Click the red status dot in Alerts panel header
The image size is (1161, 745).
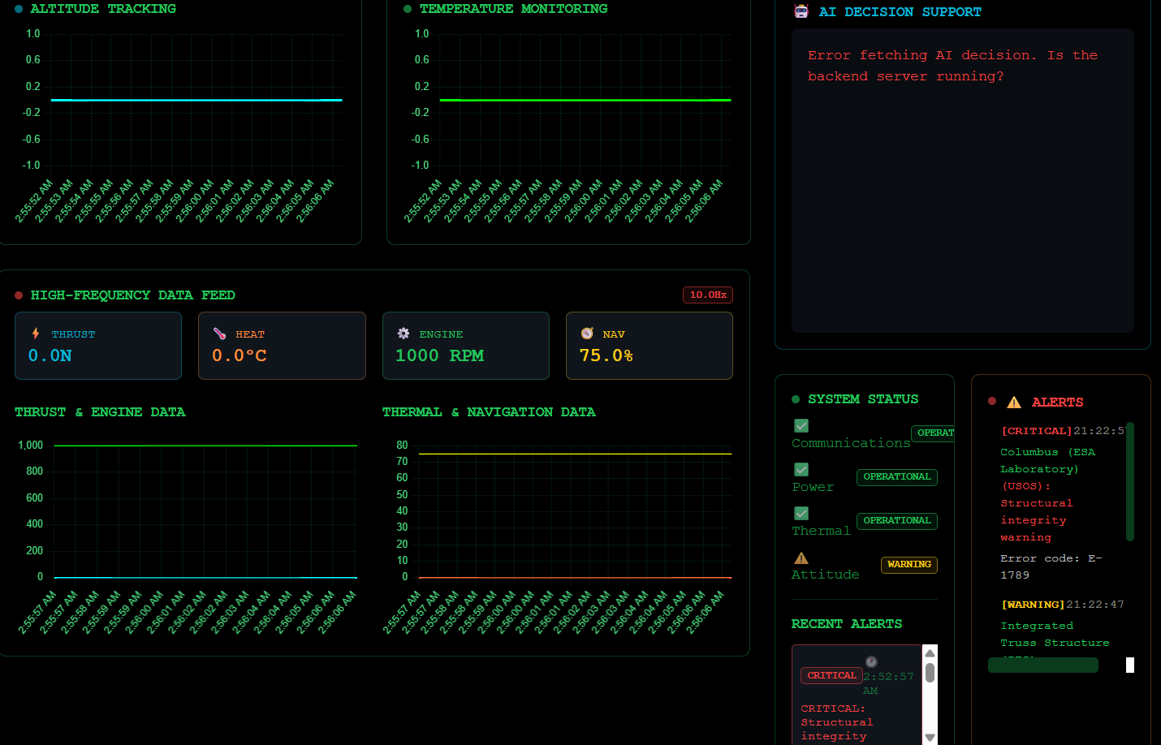coord(992,401)
